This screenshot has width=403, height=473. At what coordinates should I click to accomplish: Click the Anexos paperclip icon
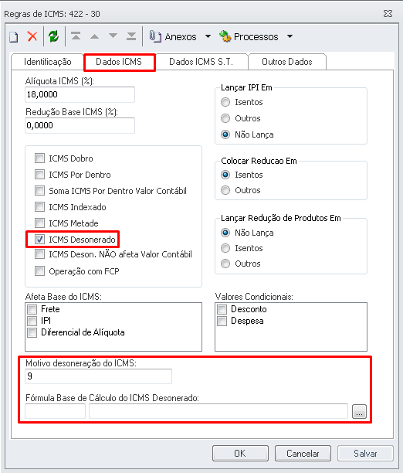(155, 36)
